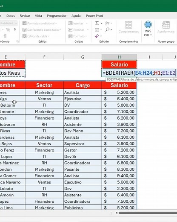Click the Navarro name cell
Screen dimensions: 177x222
coord(12,182)
